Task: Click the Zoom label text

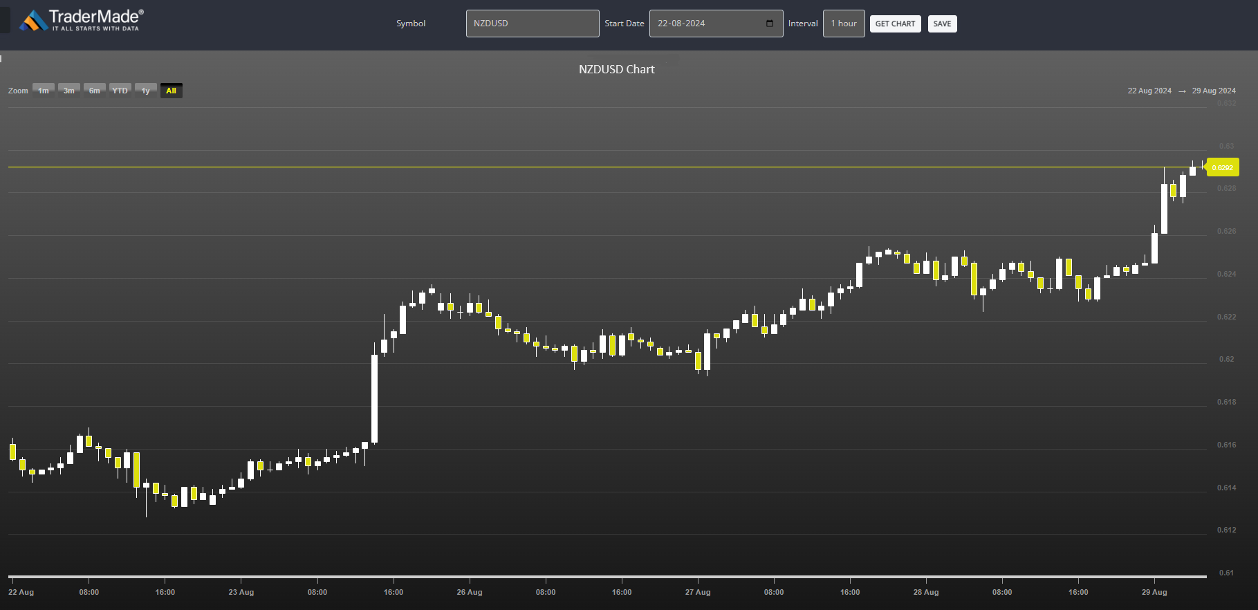Action: [x=18, y=91]
